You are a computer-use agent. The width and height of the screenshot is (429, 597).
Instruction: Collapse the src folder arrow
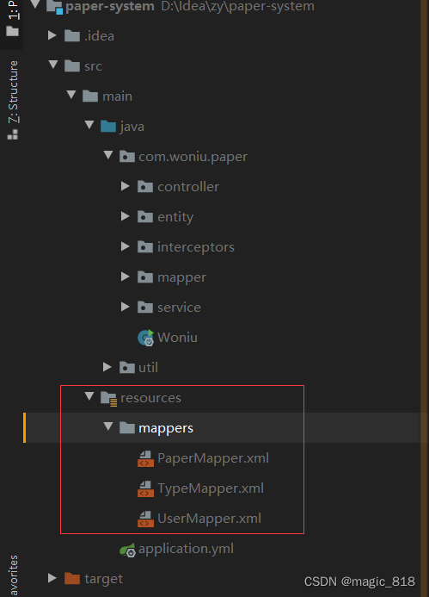click(53, 65)
